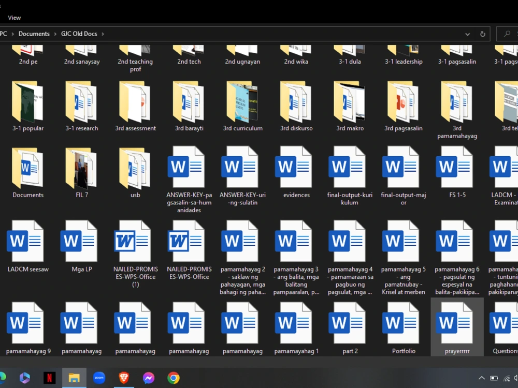Viewport: 518px width, 388px height.
Task: Click the 2nd ugnayan folder label
Action: tap(242, 62)
